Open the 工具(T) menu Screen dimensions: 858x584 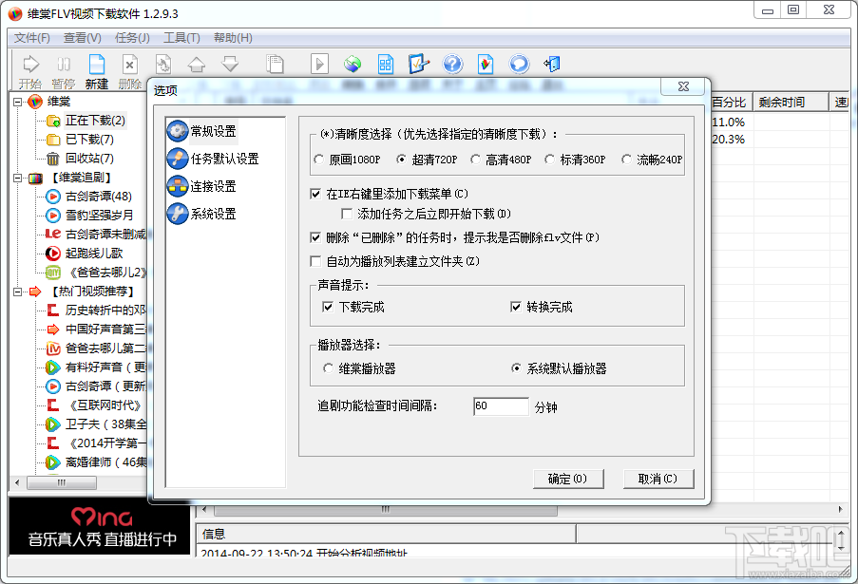point(181,38)
